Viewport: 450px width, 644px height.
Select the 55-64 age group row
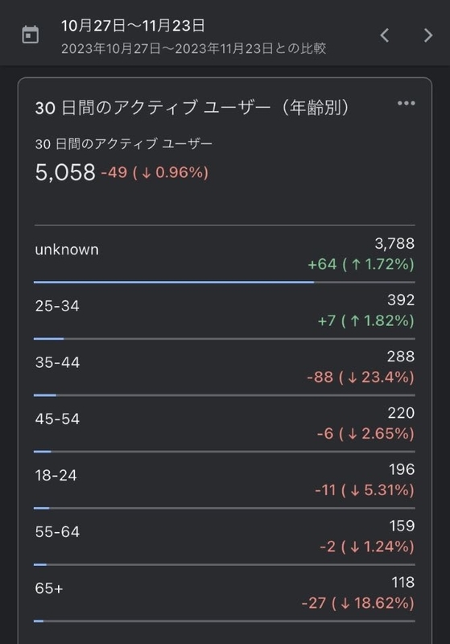(x=225, y=537)
